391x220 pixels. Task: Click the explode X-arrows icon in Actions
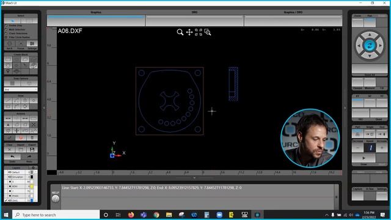click(34, 125)
